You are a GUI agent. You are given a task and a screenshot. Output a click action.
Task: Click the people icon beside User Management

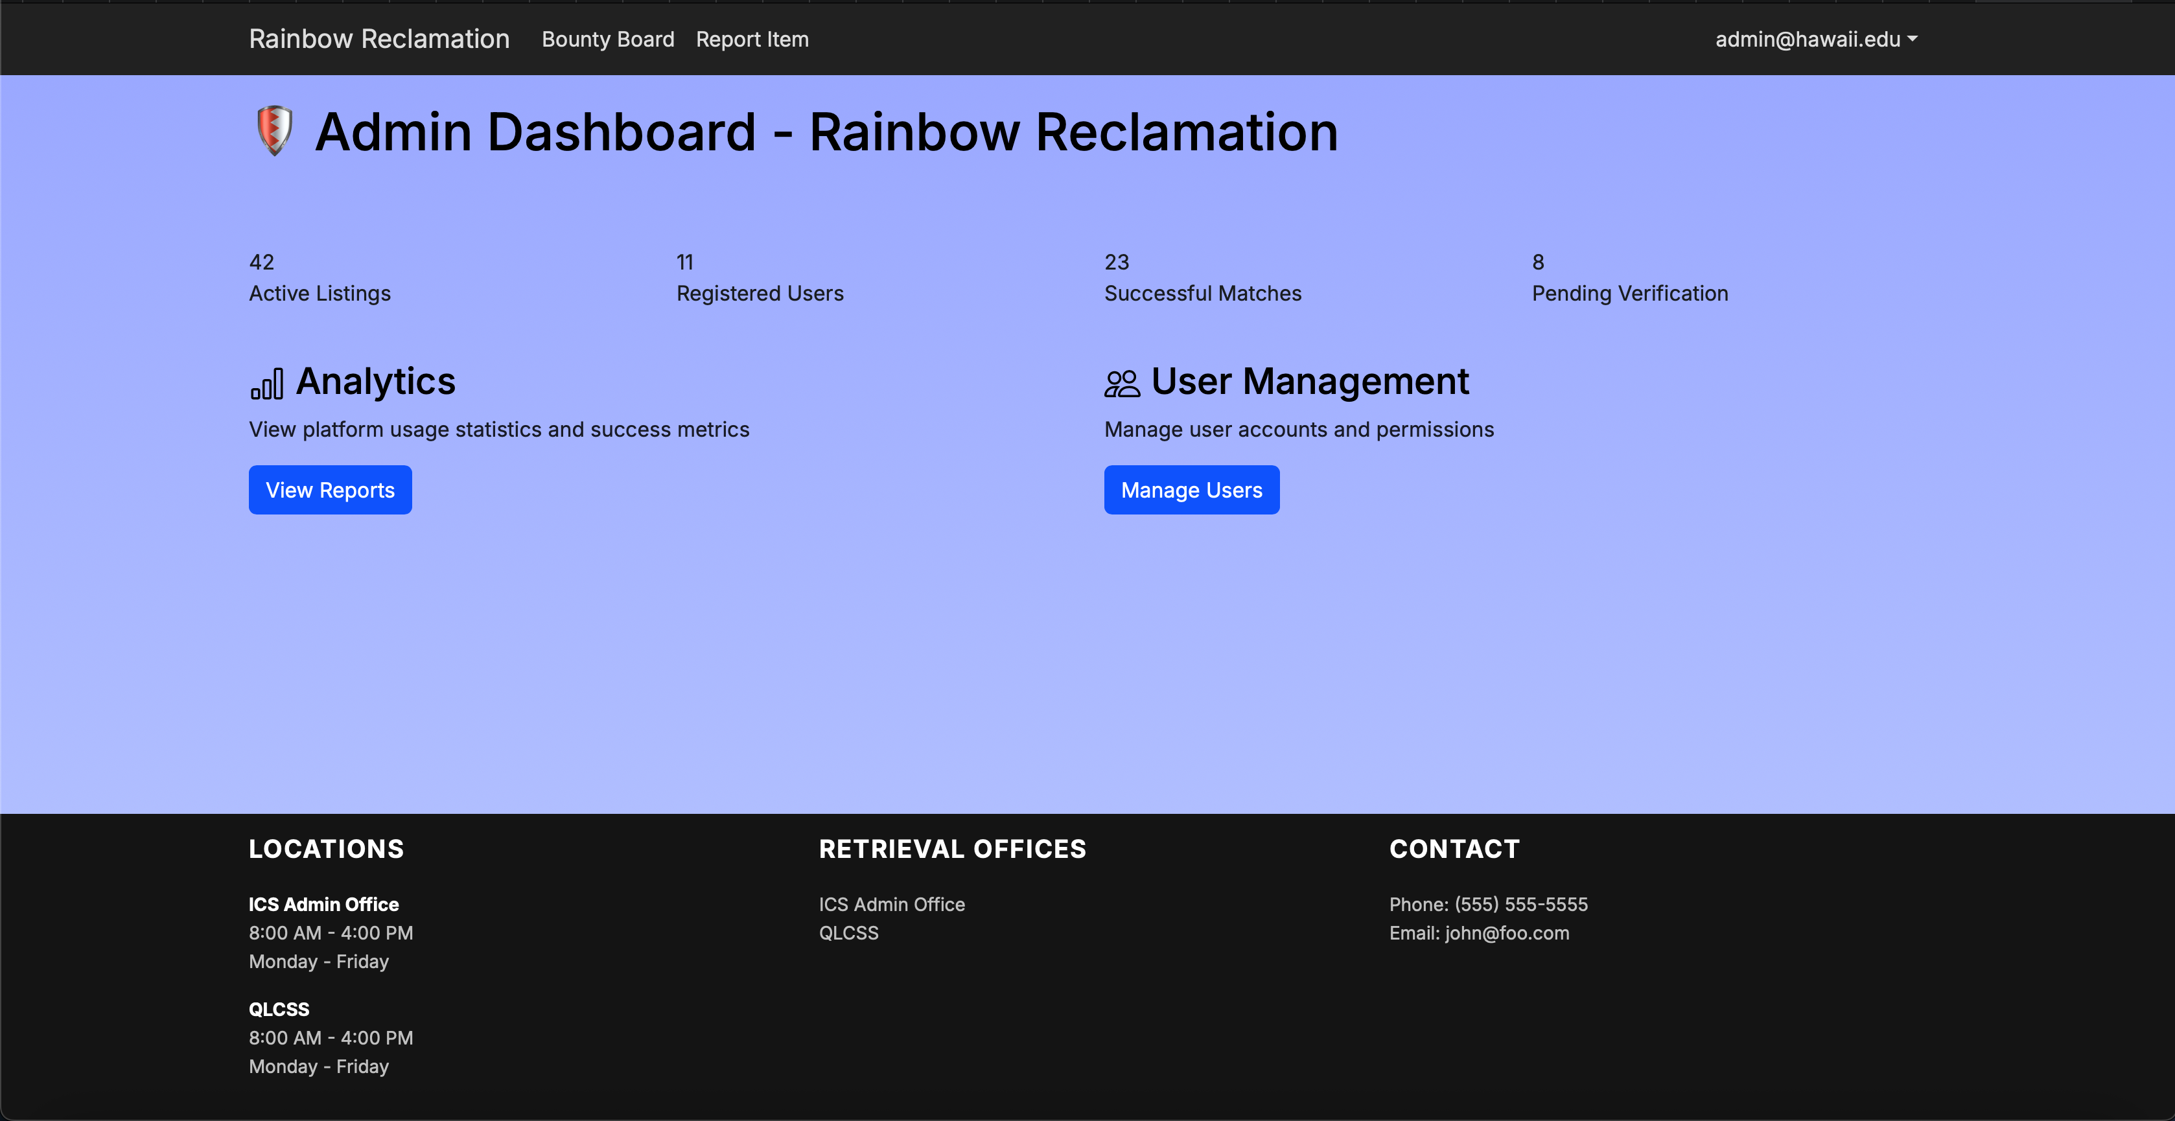point(1121,382)
